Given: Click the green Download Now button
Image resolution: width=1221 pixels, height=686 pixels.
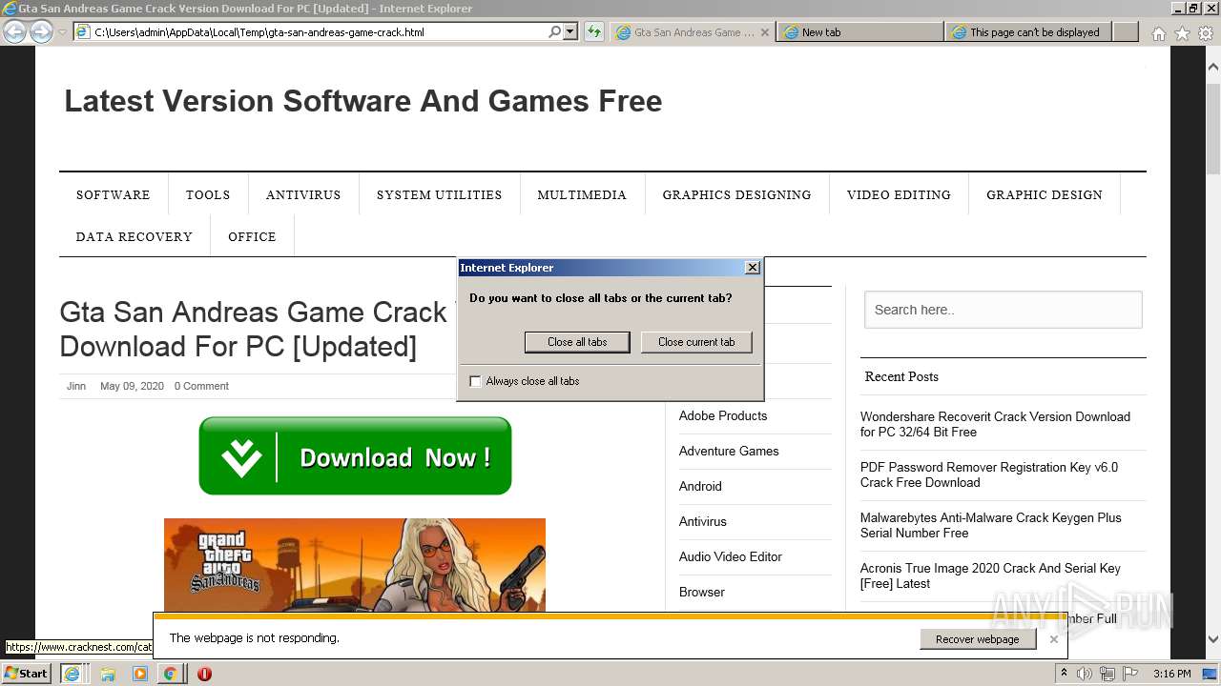Looking at the screenshot, I should (355, 456).
